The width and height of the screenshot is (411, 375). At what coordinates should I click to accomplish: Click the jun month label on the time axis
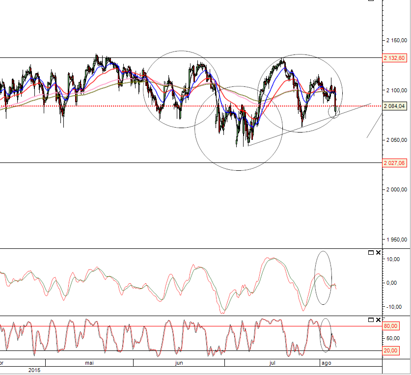[x=179, y=363]
